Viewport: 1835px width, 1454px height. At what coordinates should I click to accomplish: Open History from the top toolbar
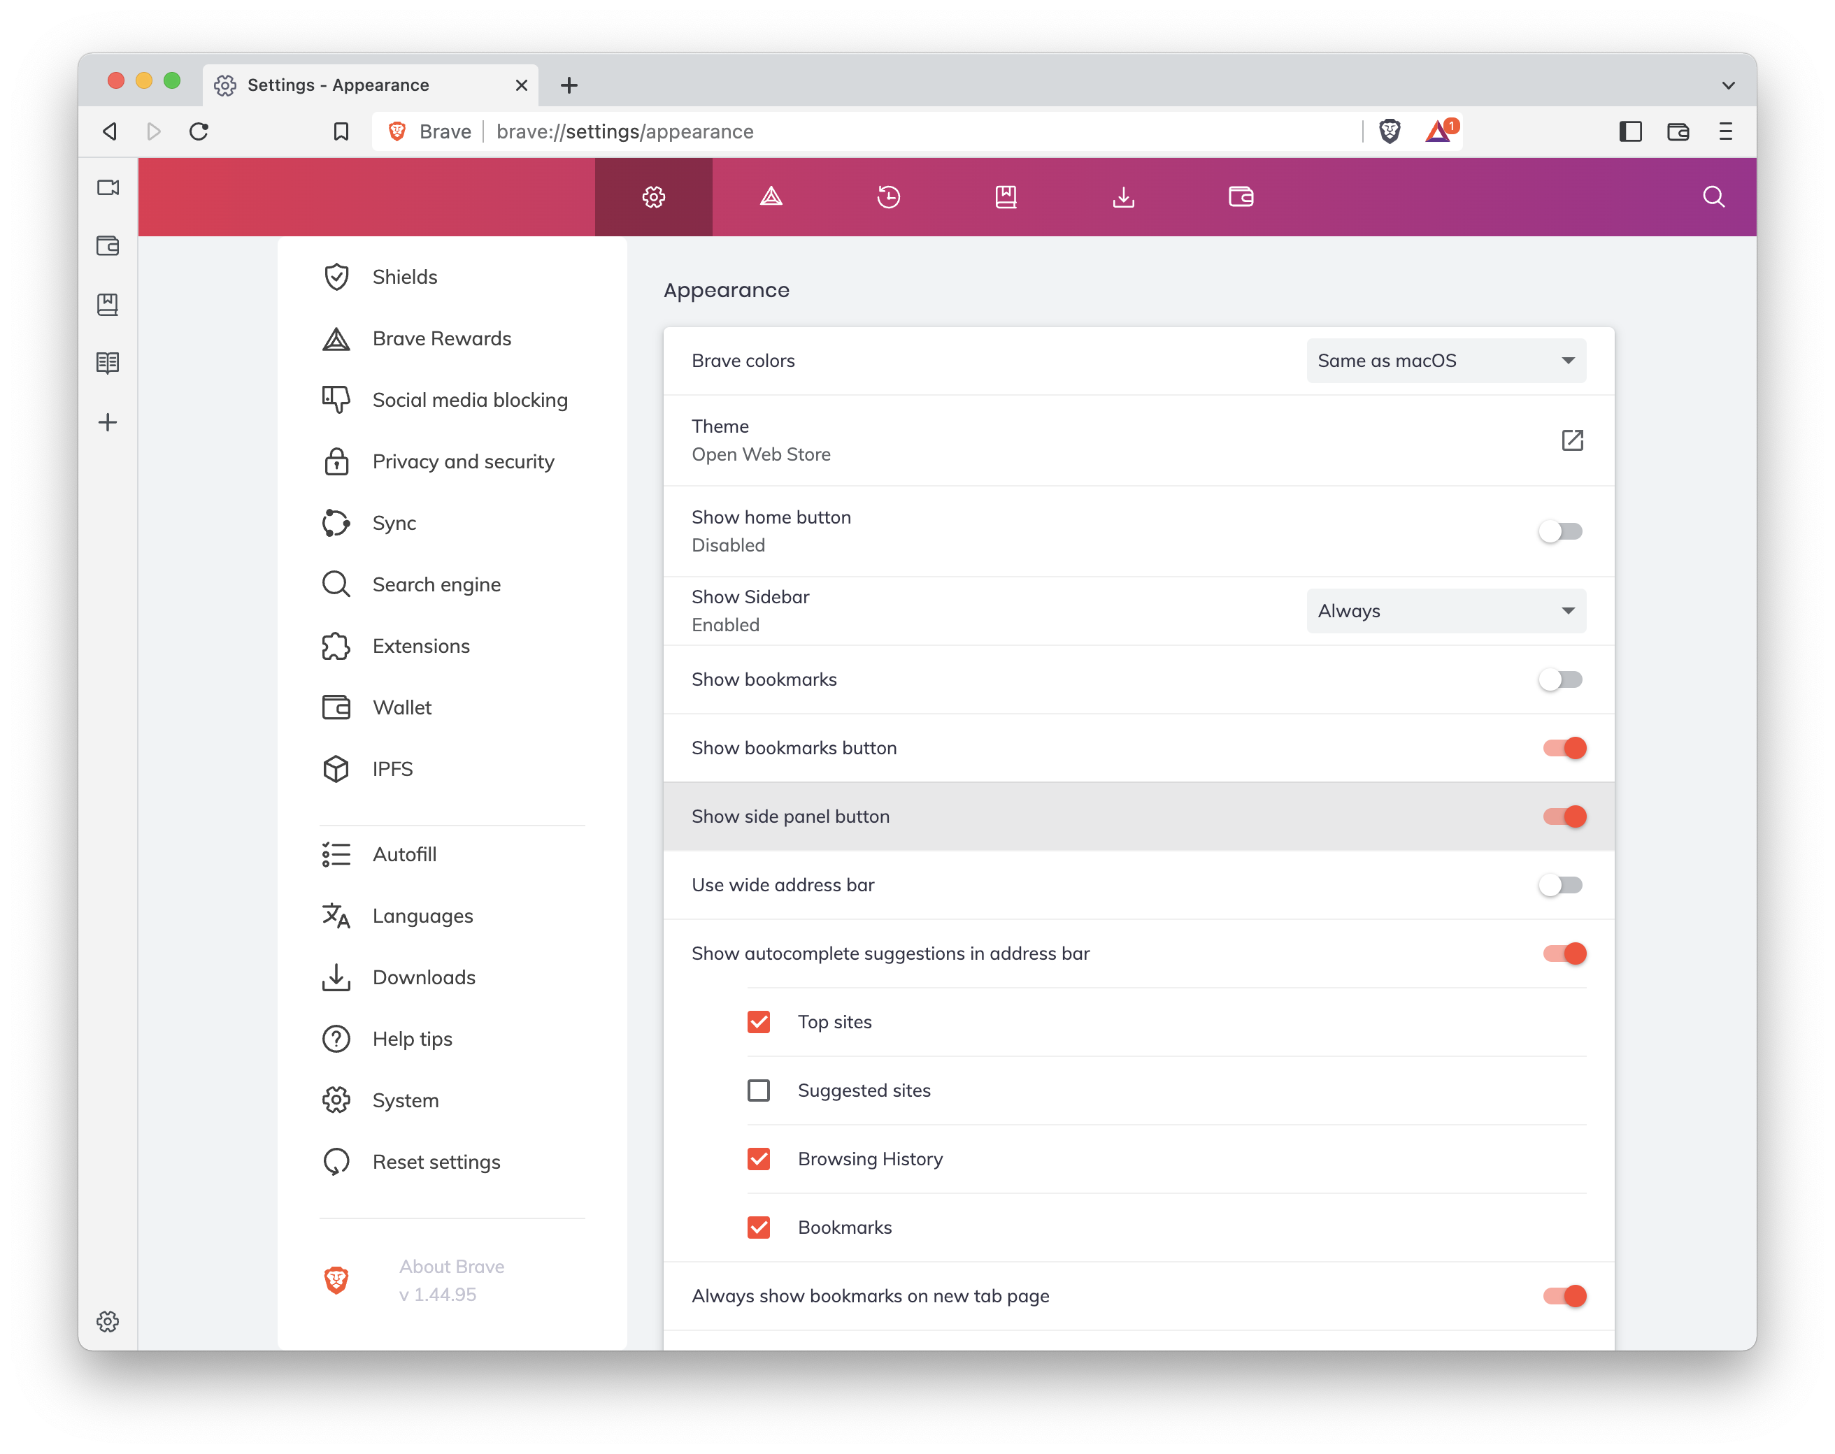(x=887, y=196)
